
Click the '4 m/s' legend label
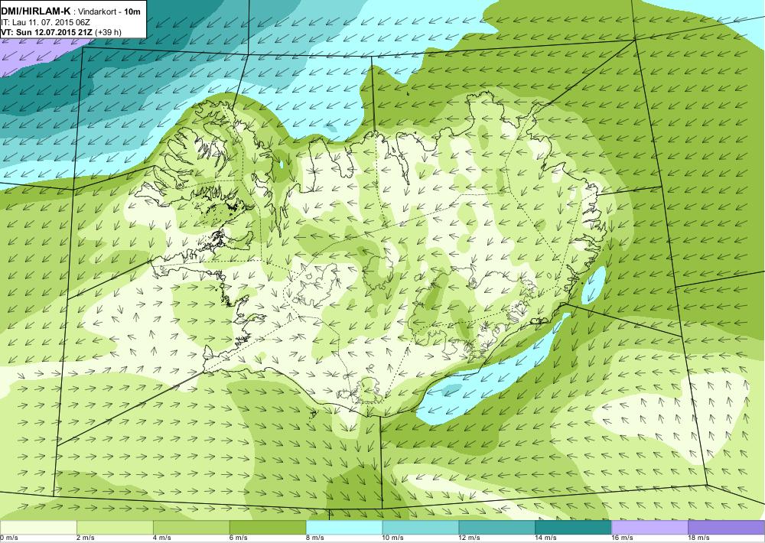pyautogui.click(x=162, y=538)
